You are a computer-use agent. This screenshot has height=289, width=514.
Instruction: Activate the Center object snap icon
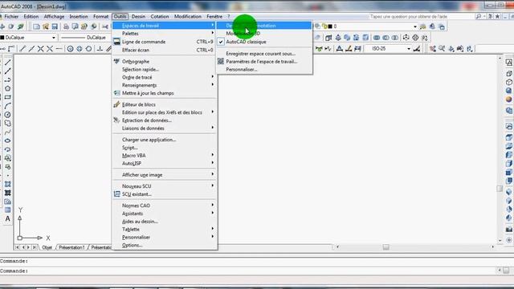tap(70, 49)
